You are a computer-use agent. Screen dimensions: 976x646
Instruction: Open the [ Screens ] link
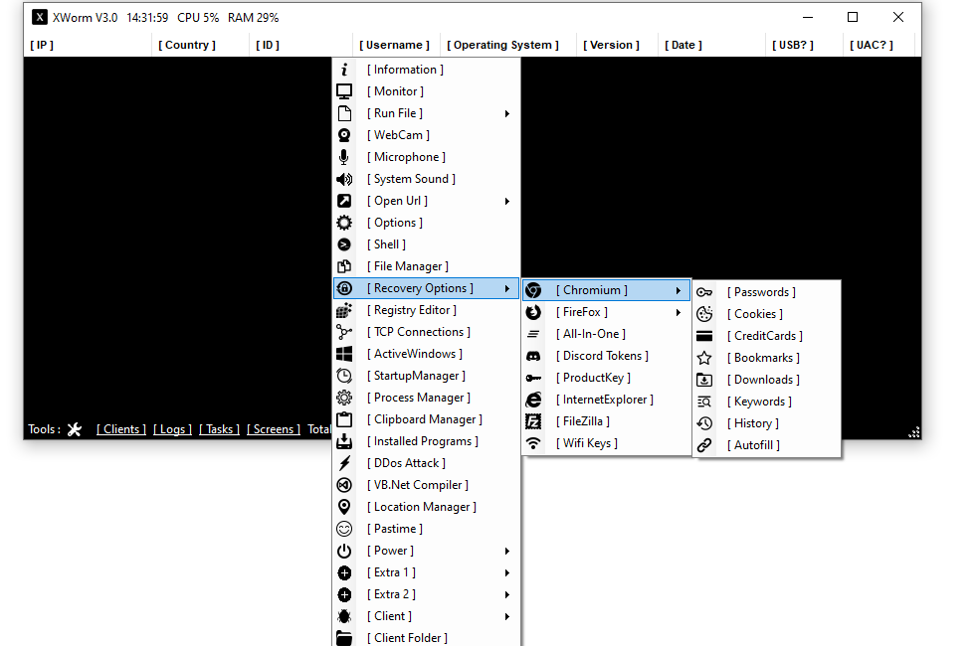274,429
